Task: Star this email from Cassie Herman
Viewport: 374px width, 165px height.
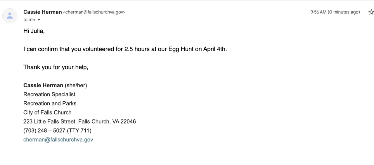Action: [x=371, y=12]
